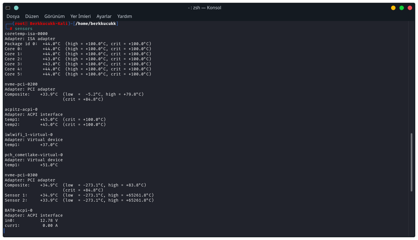Screen dimensions: 418x240
Task: Click the '/home/berkkucukk' path in the prompt
Action: (96, 24)
